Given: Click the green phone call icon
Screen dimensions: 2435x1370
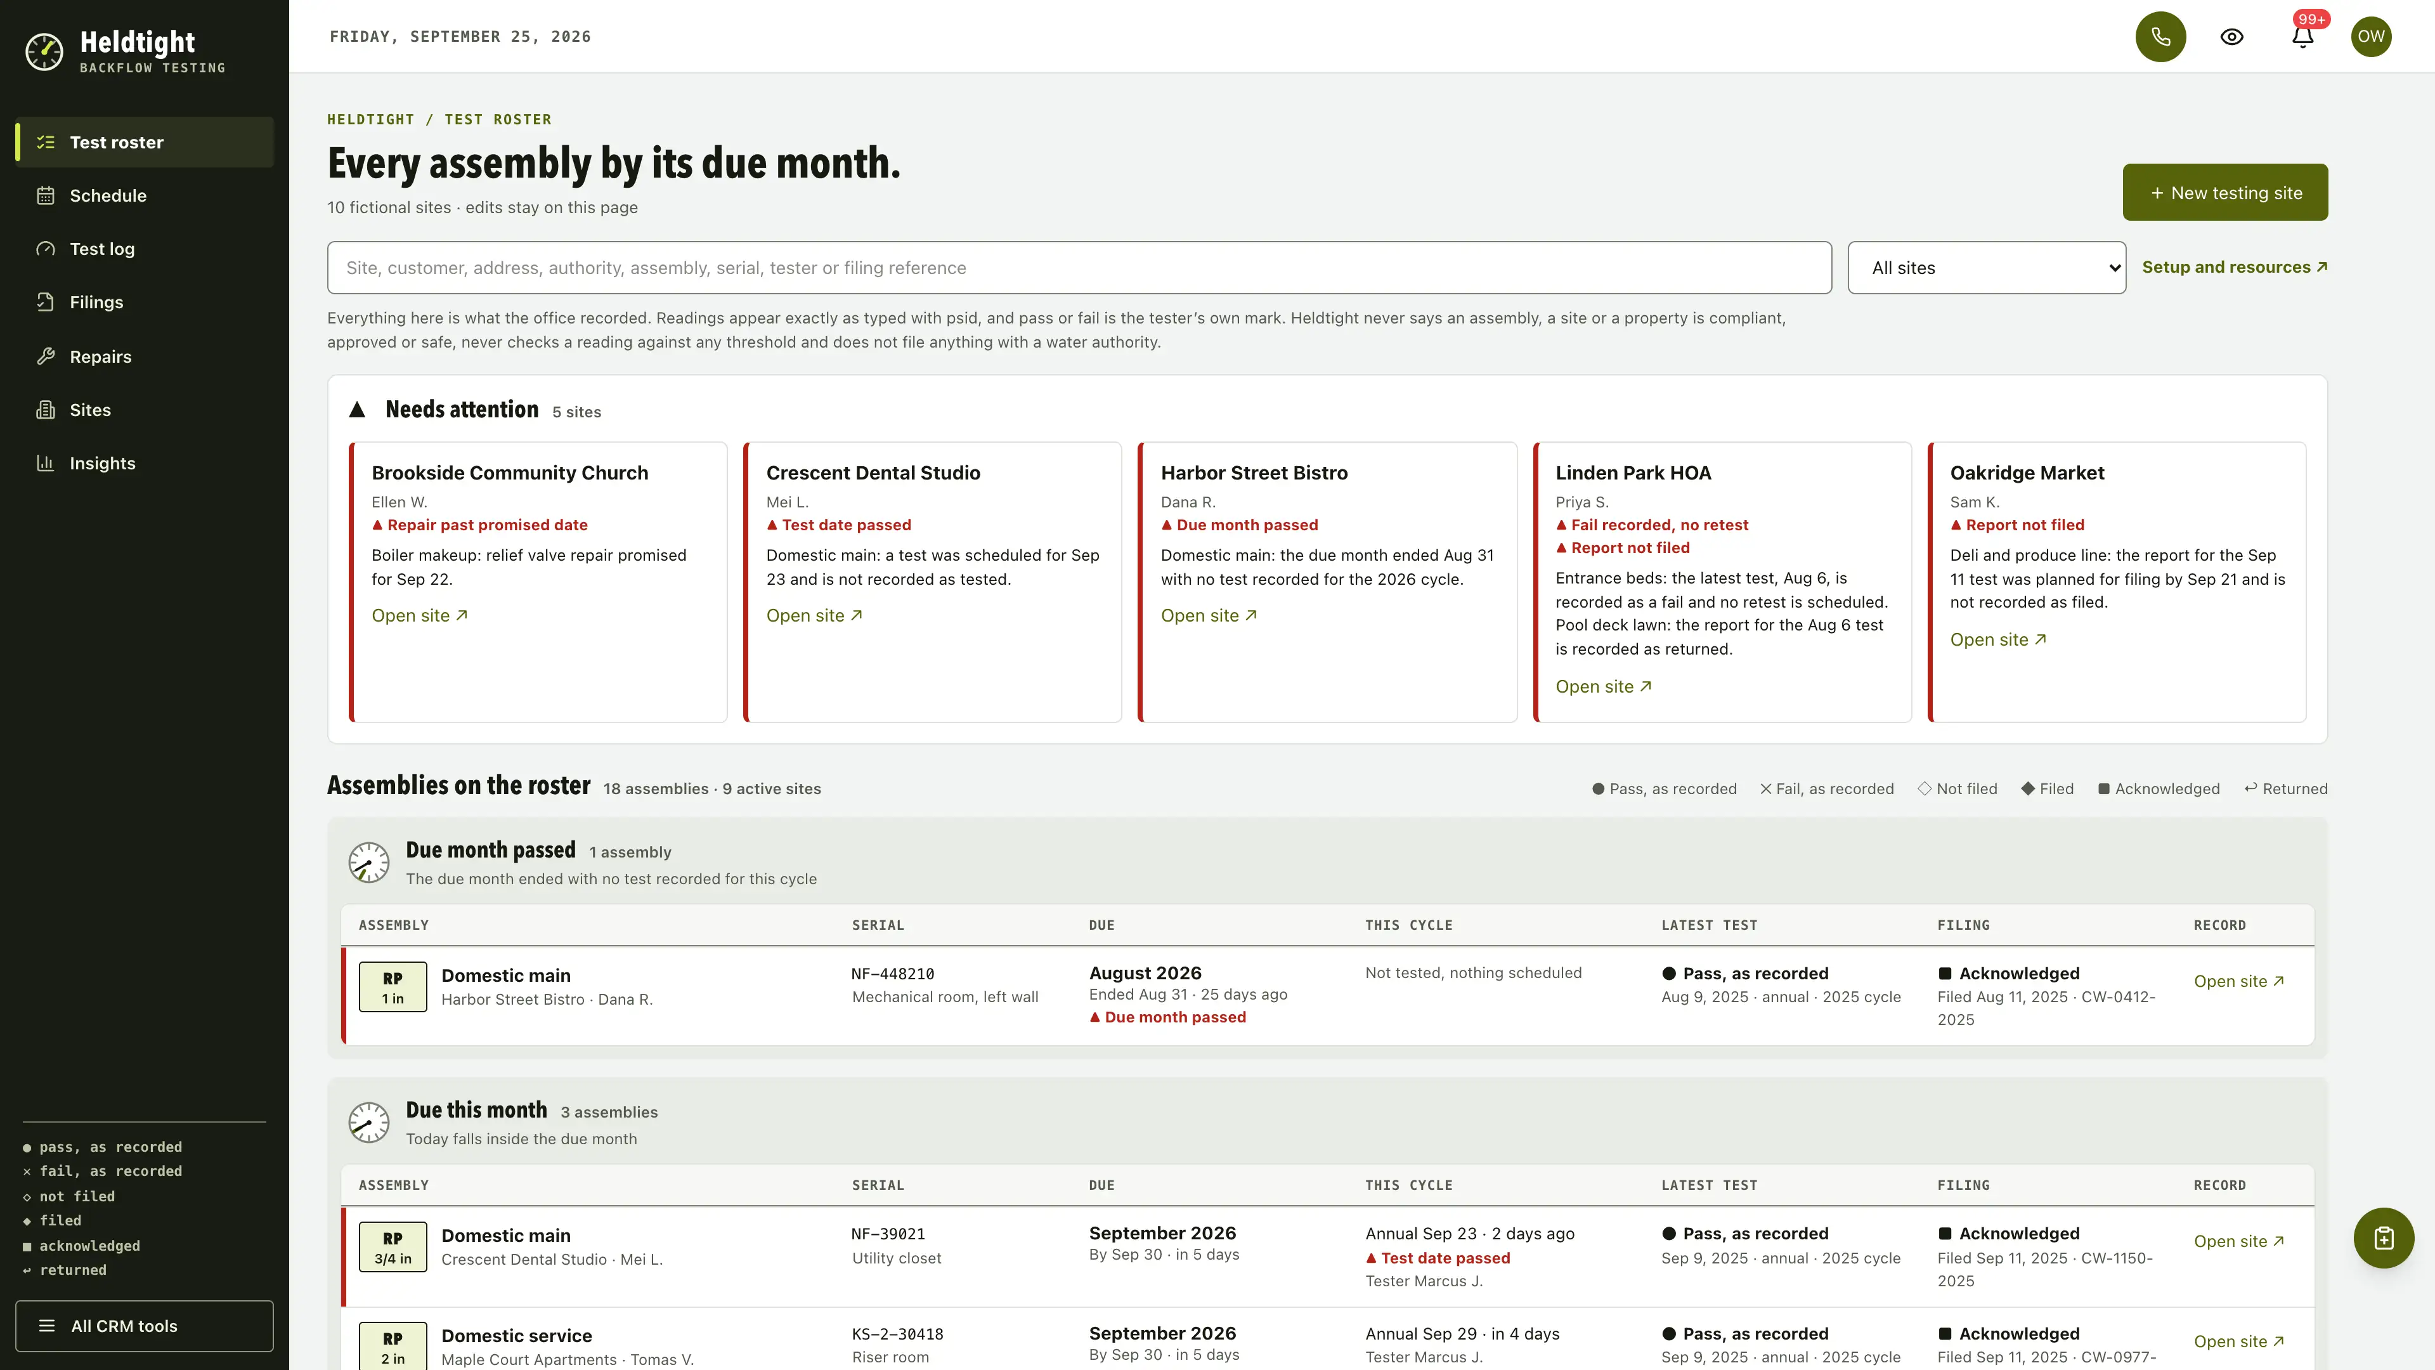Looking at the screenshot, I should coord(2160,37).
